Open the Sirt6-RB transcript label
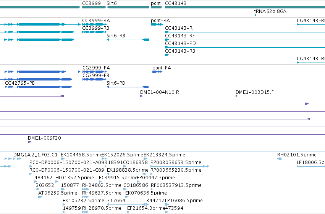The height and width of the screenshot is (214, 325). (x=116, y=36)
